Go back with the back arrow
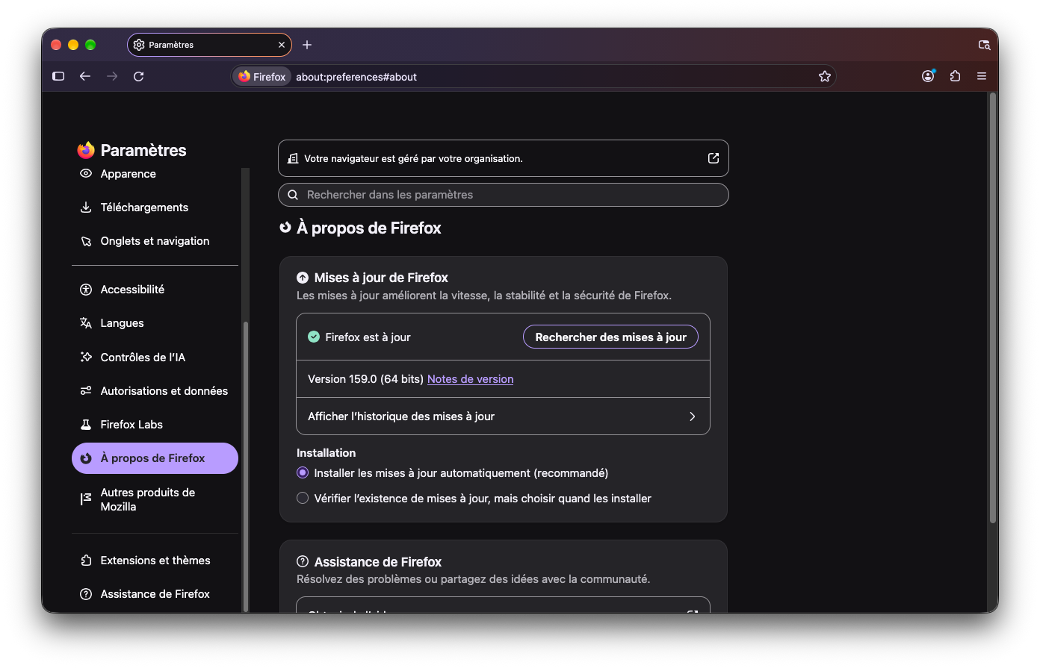The height and width of the screenshot is (668, 1040). [85, 76]
